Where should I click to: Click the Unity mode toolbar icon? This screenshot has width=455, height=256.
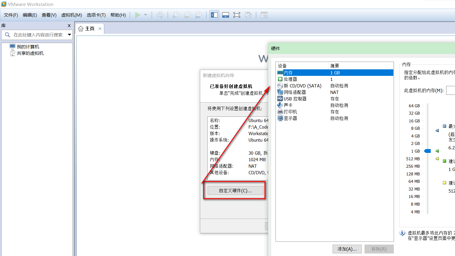point(248,15)
